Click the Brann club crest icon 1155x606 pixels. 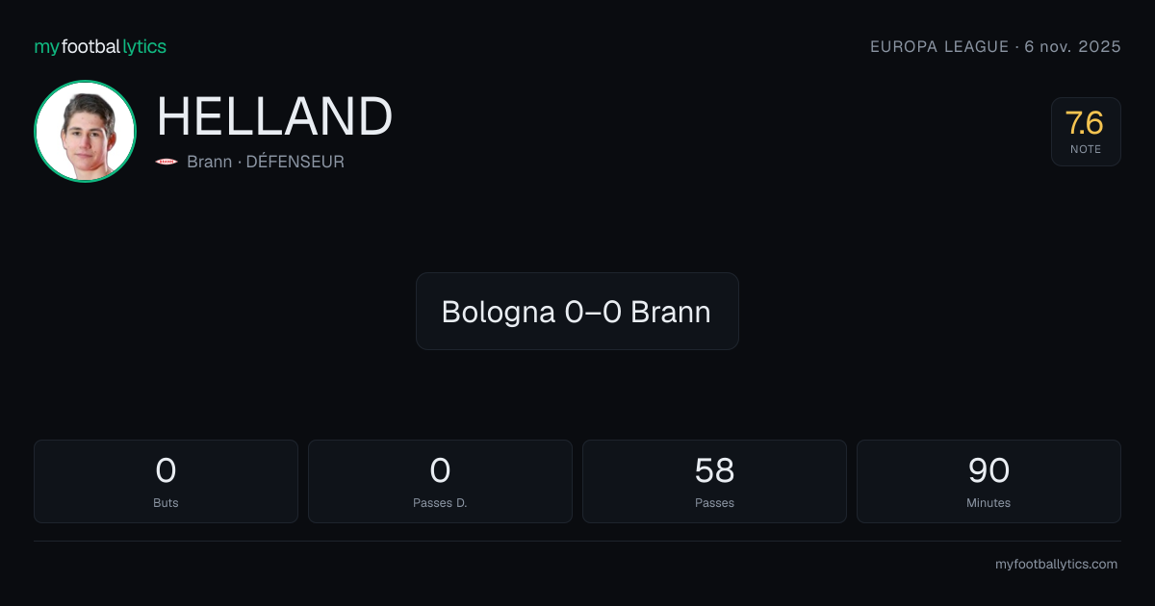point(167,162)
